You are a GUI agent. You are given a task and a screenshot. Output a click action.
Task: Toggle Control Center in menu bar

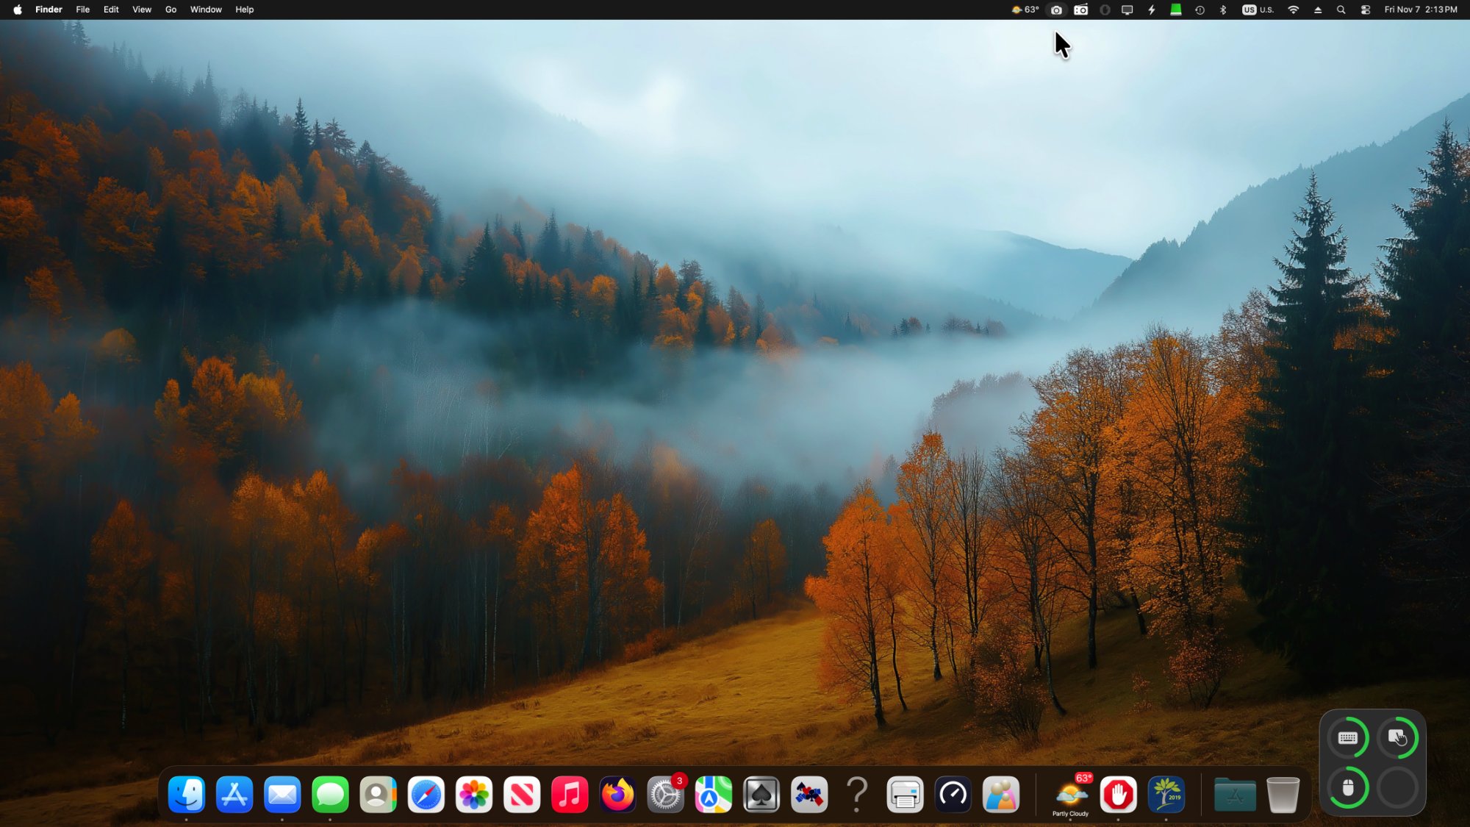(x=1366, y=10)
